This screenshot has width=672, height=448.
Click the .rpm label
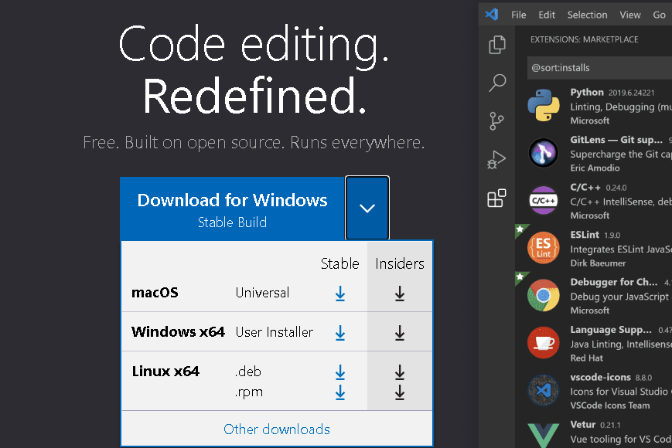[249, 392]
